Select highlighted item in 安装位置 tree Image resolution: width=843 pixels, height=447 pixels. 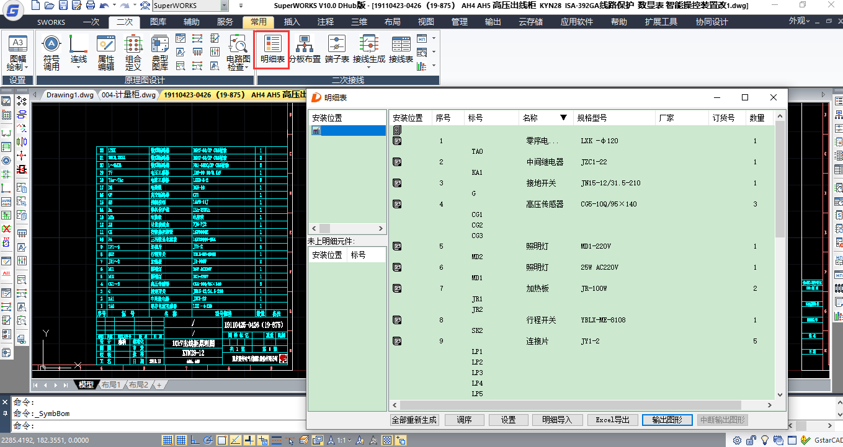tap(347, 131)
